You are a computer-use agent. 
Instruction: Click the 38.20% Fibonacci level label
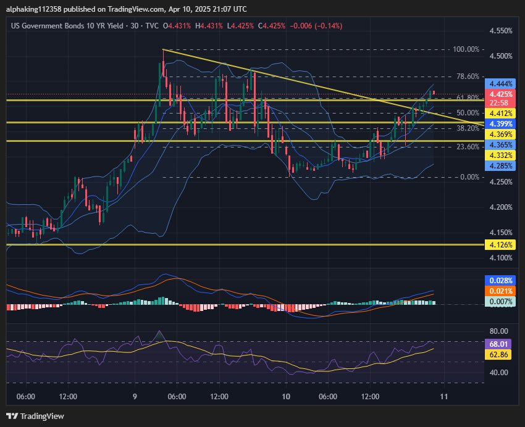tap(468, 128)
